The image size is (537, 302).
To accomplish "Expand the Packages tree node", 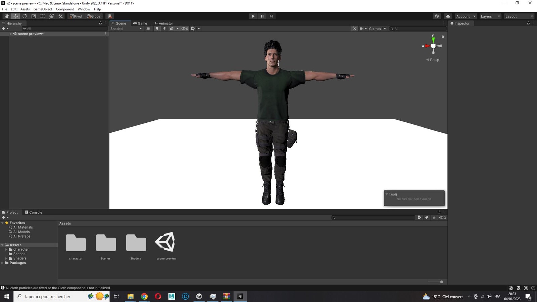I will point(2,263).
